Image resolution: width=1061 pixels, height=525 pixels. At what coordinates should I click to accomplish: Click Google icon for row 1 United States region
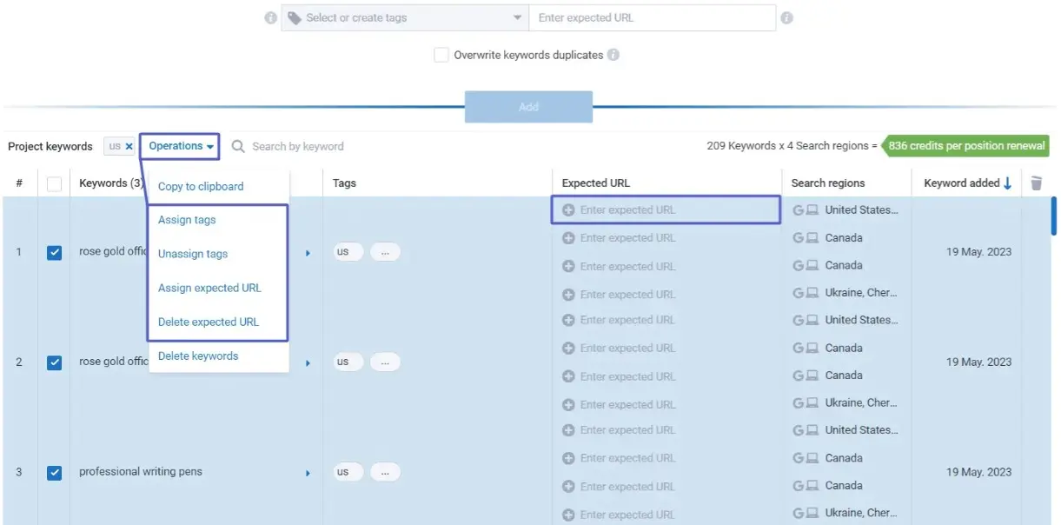click(799, 209)
